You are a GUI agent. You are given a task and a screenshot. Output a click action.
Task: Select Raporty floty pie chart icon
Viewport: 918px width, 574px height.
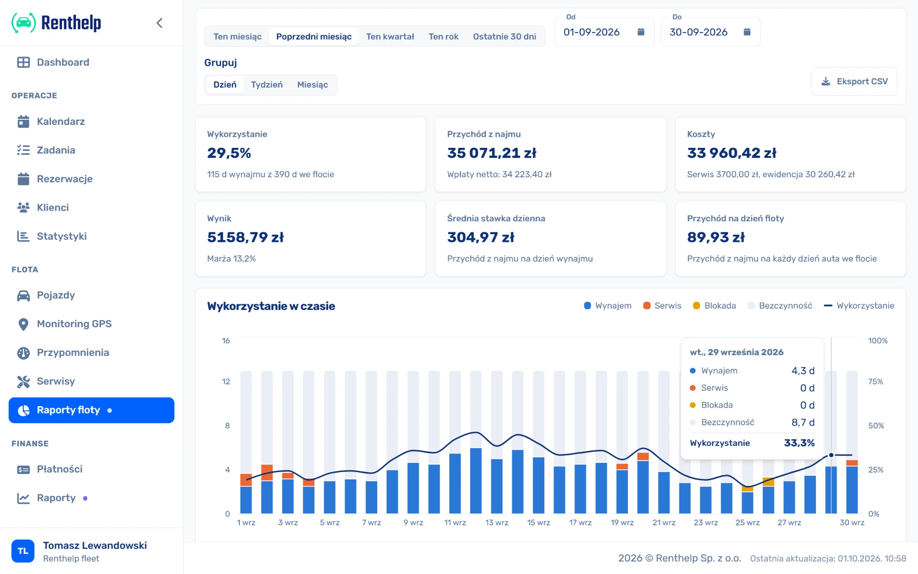23,410
